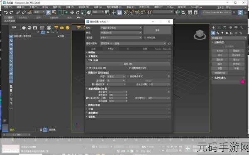Switch to the Hierarchy command panel tab
249x155 pixels.
225,27
